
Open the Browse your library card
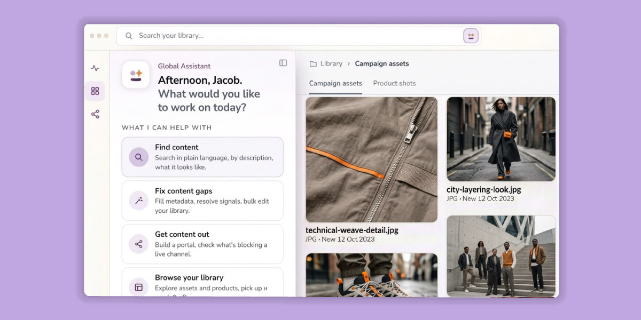pos(202,282)
